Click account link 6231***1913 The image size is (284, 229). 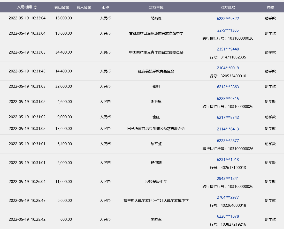(x=228, y=160)
